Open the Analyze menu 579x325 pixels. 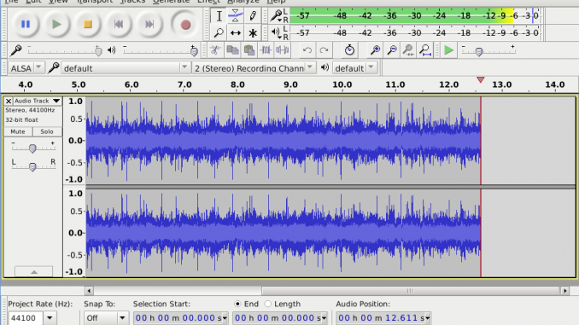tap(243, 2)
